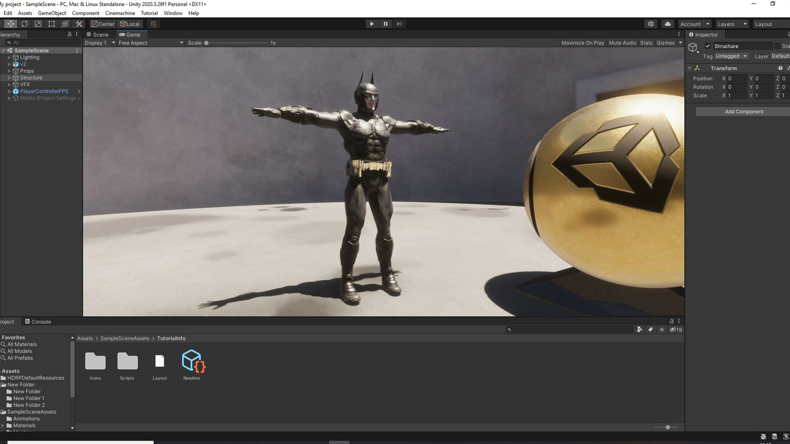Open custom editor tools

[79, 24]
